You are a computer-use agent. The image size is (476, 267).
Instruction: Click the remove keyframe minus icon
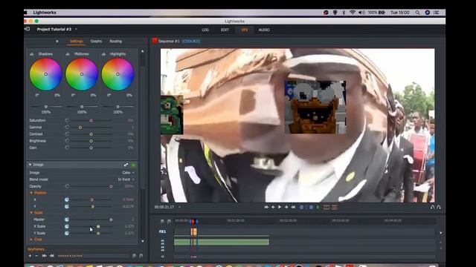tap(36, 256)
